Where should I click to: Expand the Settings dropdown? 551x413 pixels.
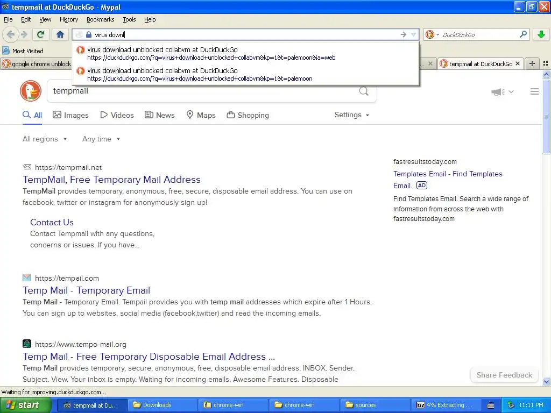[x=352, y=115]
